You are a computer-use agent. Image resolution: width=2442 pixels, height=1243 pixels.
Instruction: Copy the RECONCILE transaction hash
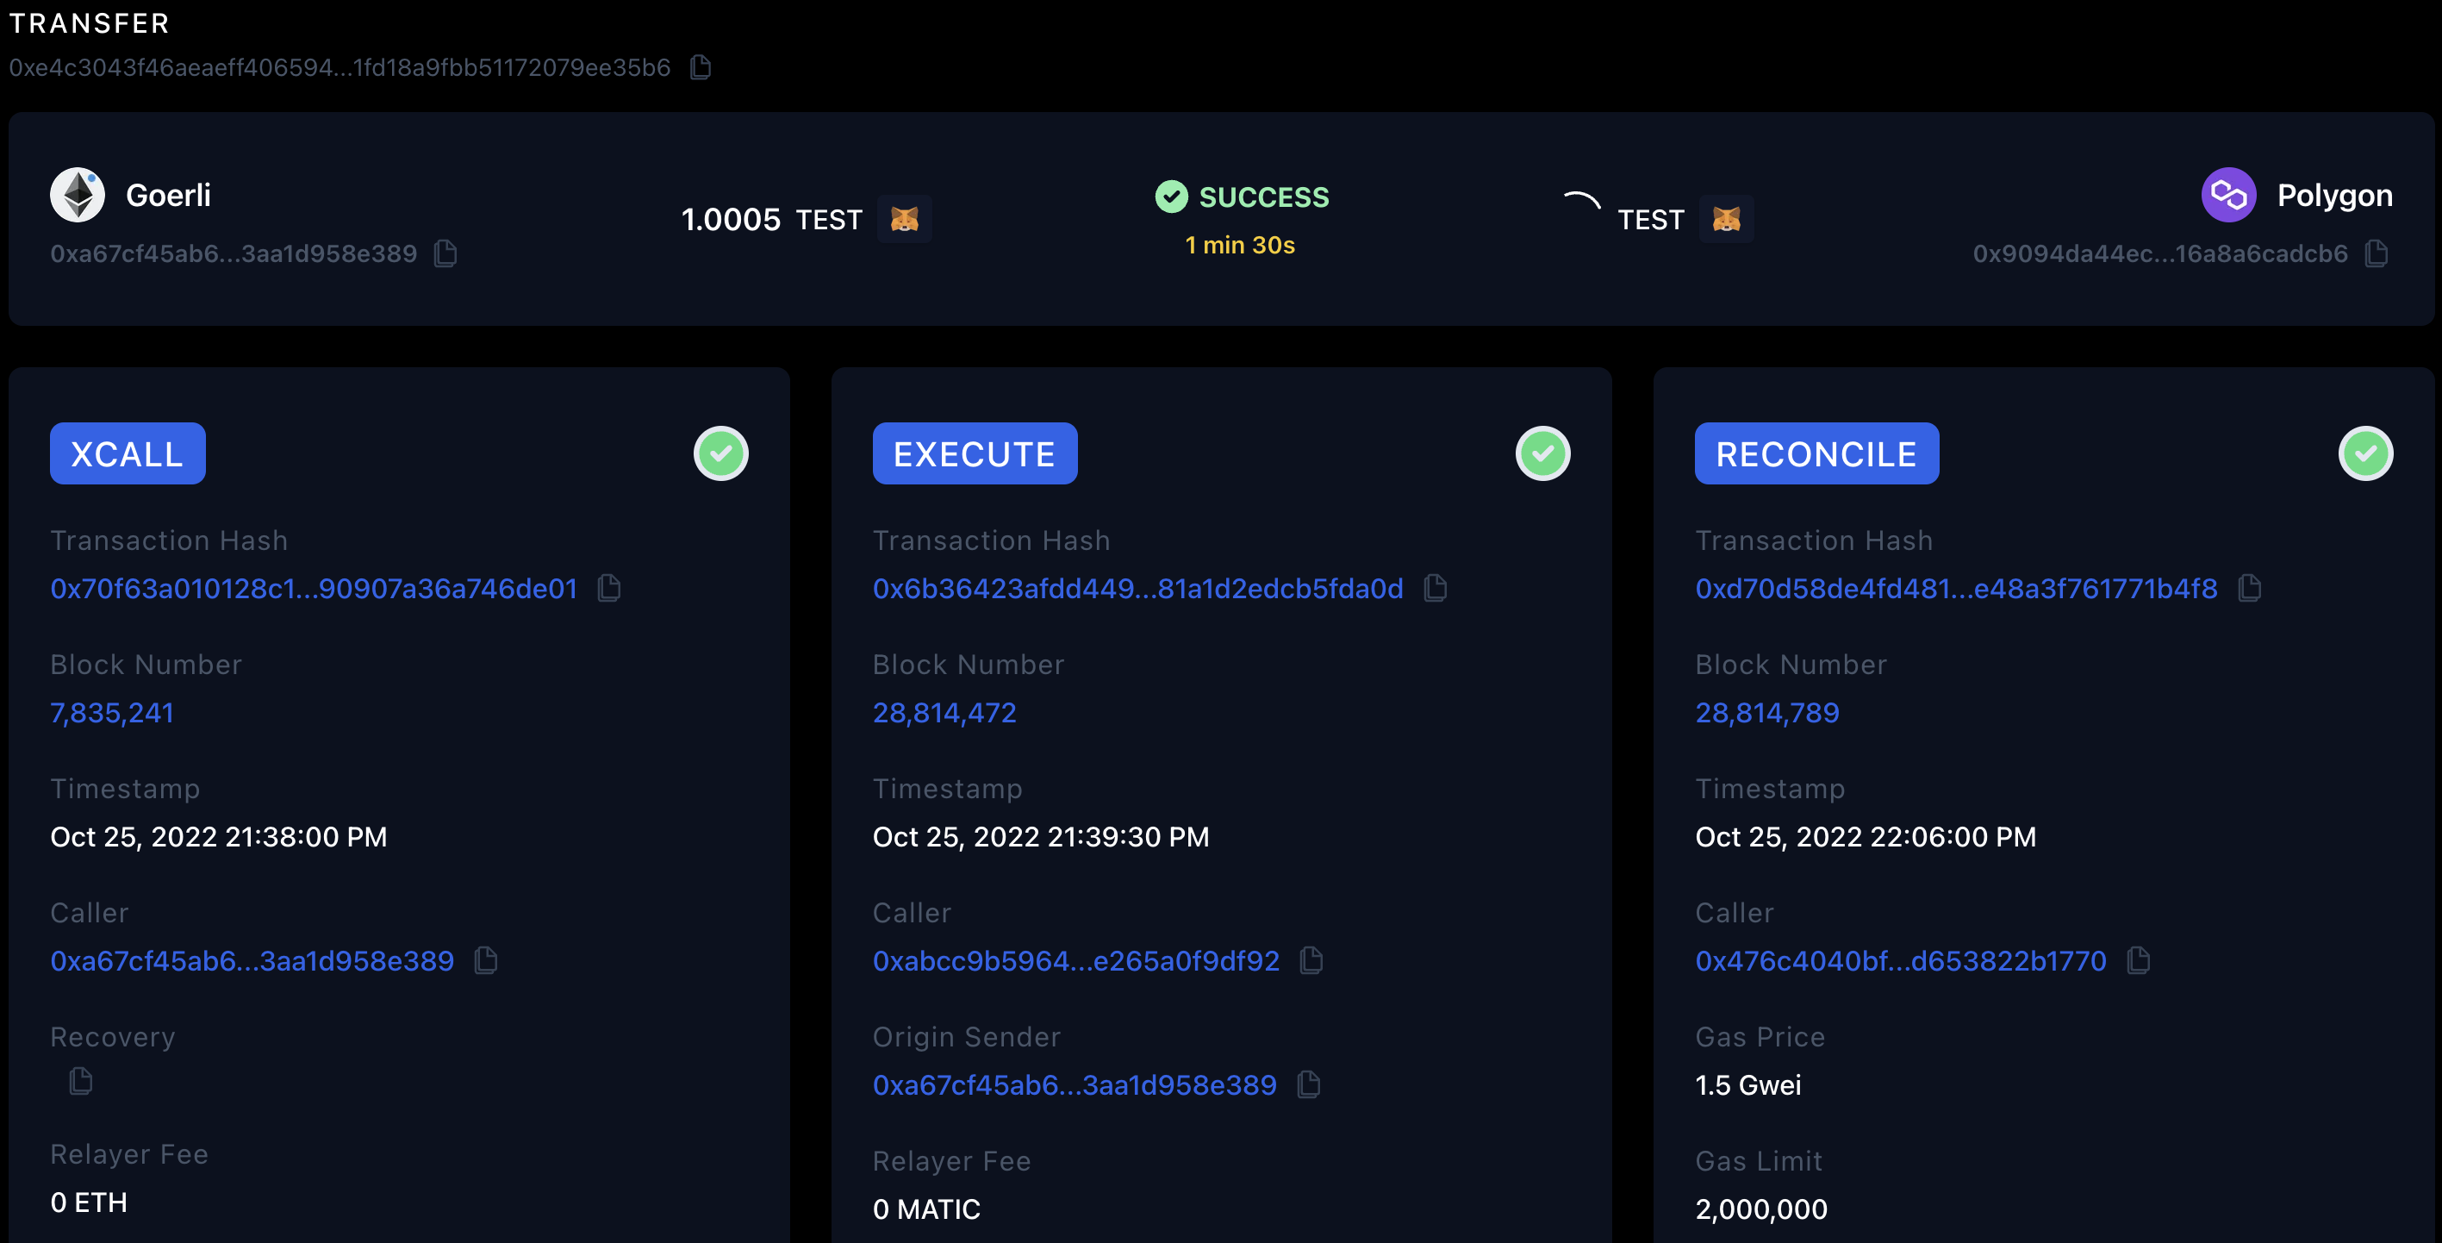tap(2249, 588)
